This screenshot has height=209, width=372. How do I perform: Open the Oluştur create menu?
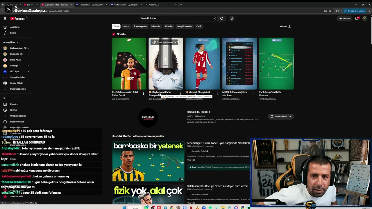pyautogui.click(x=345, y=18)
